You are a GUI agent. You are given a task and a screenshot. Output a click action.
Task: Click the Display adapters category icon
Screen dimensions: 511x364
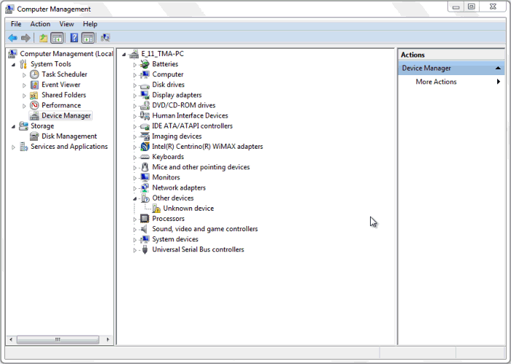click(x=145, y=95)
